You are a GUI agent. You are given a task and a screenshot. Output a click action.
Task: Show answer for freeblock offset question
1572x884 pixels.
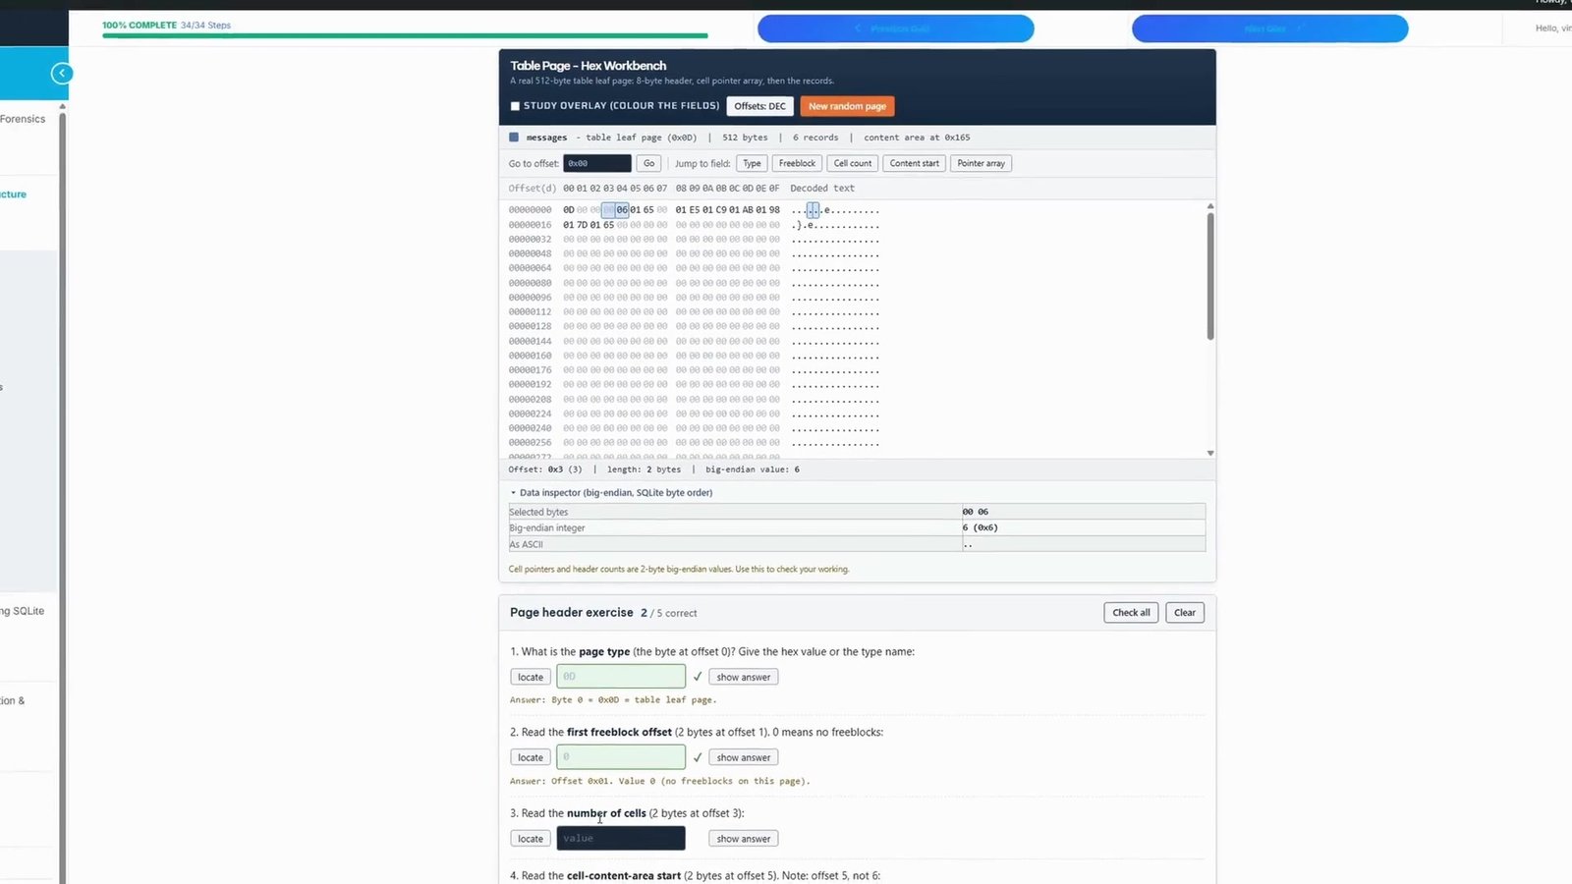(x=743, y=757)
